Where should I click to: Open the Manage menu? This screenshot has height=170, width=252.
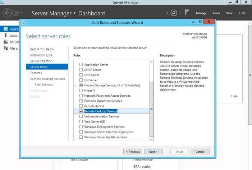pos(201,13)
